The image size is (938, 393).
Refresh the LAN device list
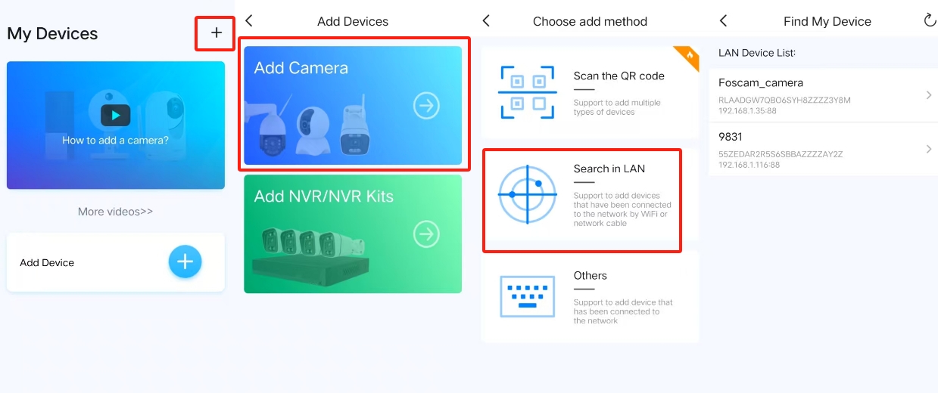tap(930, 20)
